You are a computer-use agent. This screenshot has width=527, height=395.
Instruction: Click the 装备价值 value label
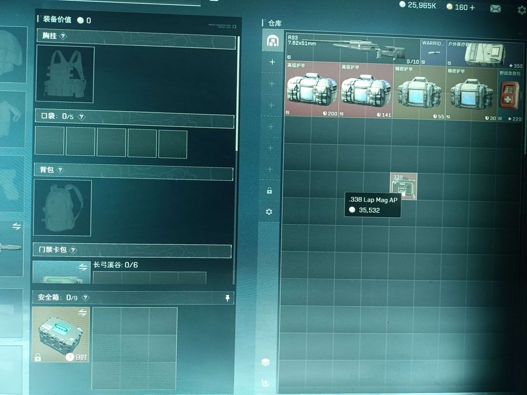pyautogui.click(x=58, y=20)
